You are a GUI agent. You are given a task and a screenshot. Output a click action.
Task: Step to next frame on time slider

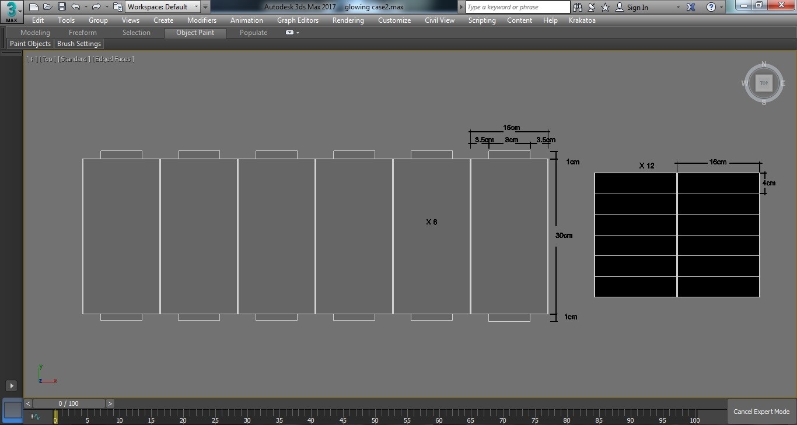click(x=110, y=403)
